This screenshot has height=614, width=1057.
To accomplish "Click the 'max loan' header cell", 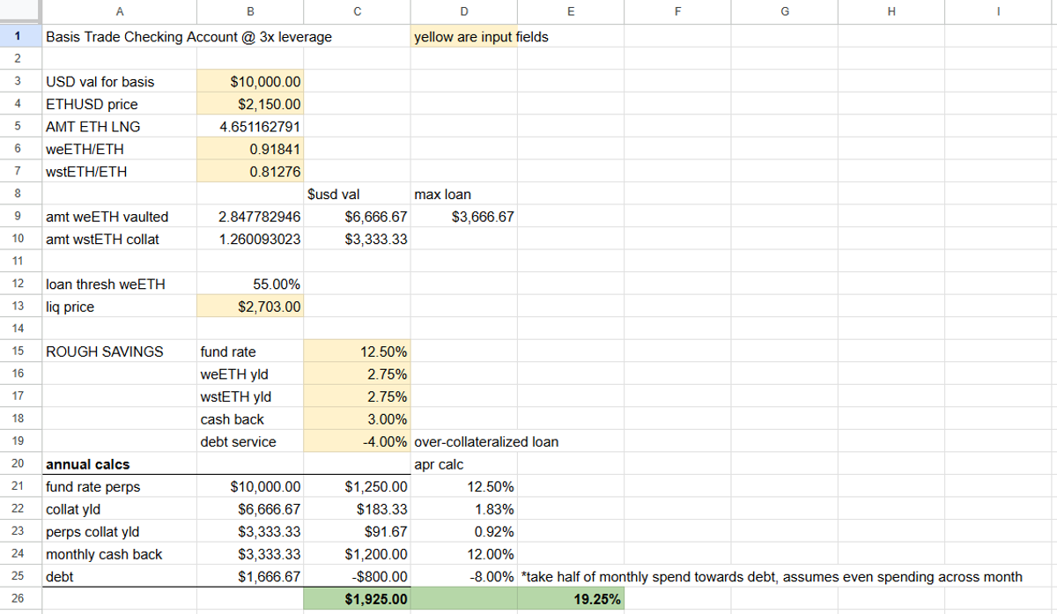I will coord(464,194).
